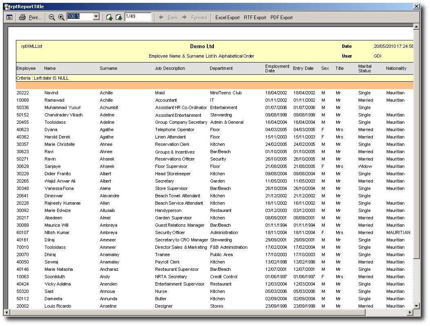This screenshot has height=326, width=430.
Task: Export the report using Excel Export
Action: coord(227,18)
